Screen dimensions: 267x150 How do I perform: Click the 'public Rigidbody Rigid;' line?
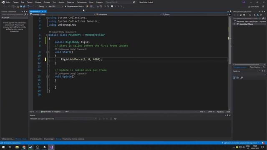coord(72,42)
